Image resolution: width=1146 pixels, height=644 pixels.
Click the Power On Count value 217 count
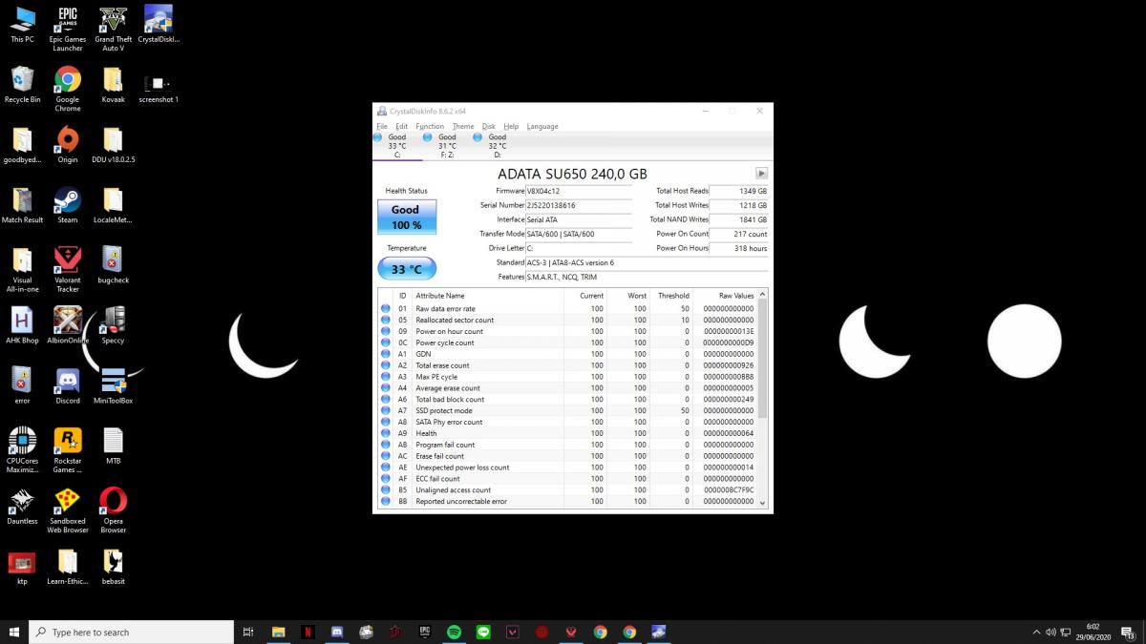point(739,234)
